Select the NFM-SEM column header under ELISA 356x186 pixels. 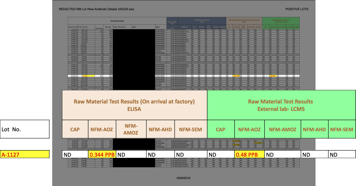pos(191,130)
